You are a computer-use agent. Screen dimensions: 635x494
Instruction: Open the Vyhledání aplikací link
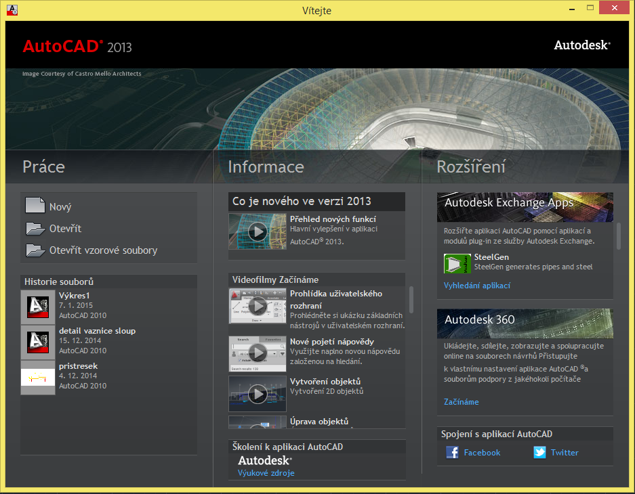476,286
